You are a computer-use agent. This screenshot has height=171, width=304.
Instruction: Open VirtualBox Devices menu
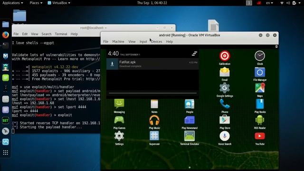[156, 41]
